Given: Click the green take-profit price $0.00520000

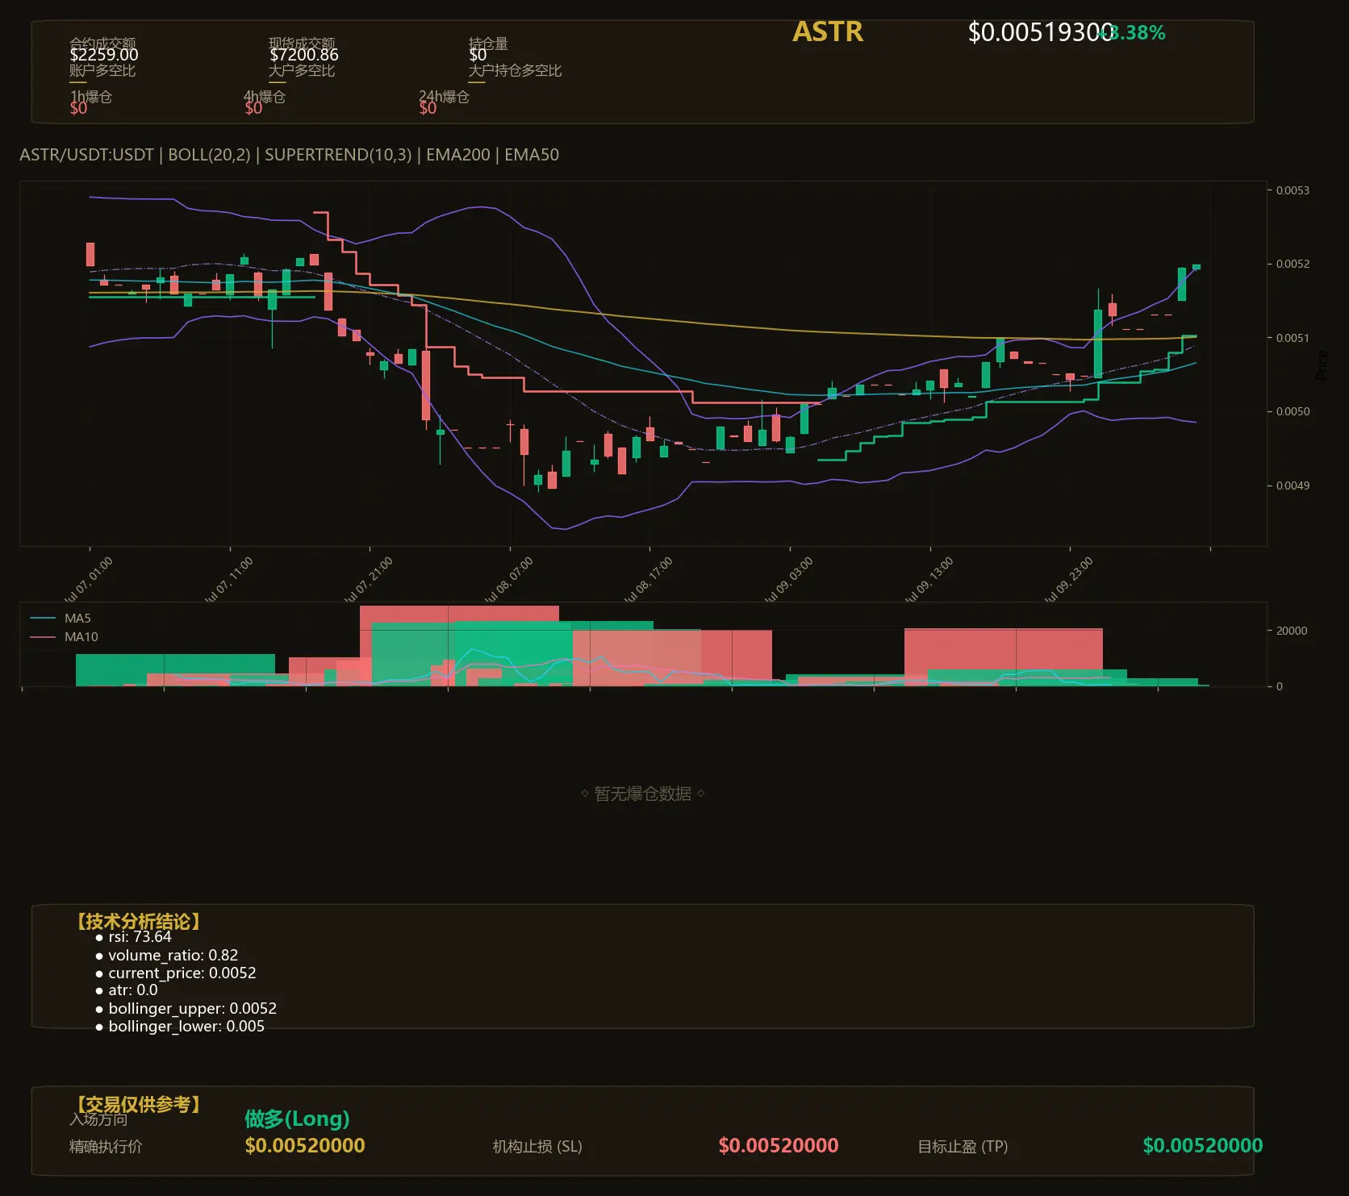Looking at the screenshot, I should tap(1203, 1146).
